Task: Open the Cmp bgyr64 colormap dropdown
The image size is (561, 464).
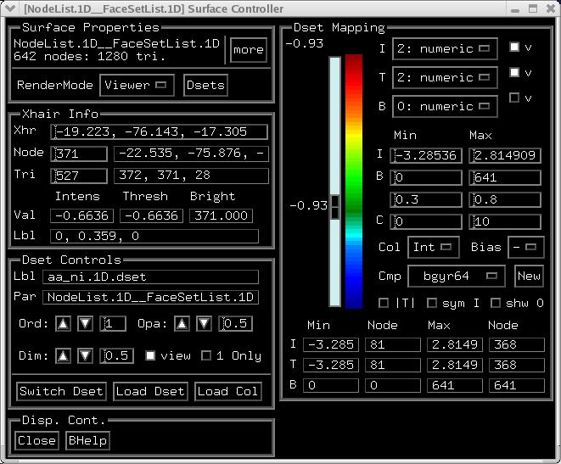Action: click(x=456, y=277)
